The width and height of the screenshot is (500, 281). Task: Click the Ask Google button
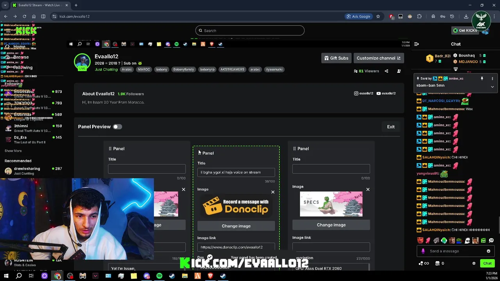358,16
